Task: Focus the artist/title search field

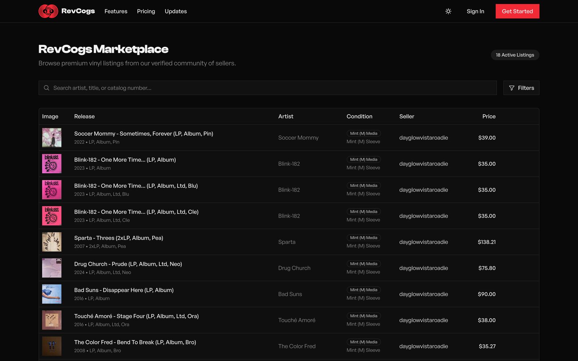Action: (x=268, y=88)
